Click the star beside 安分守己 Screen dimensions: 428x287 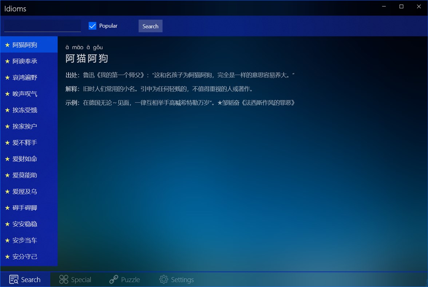(x=8, y=256)
